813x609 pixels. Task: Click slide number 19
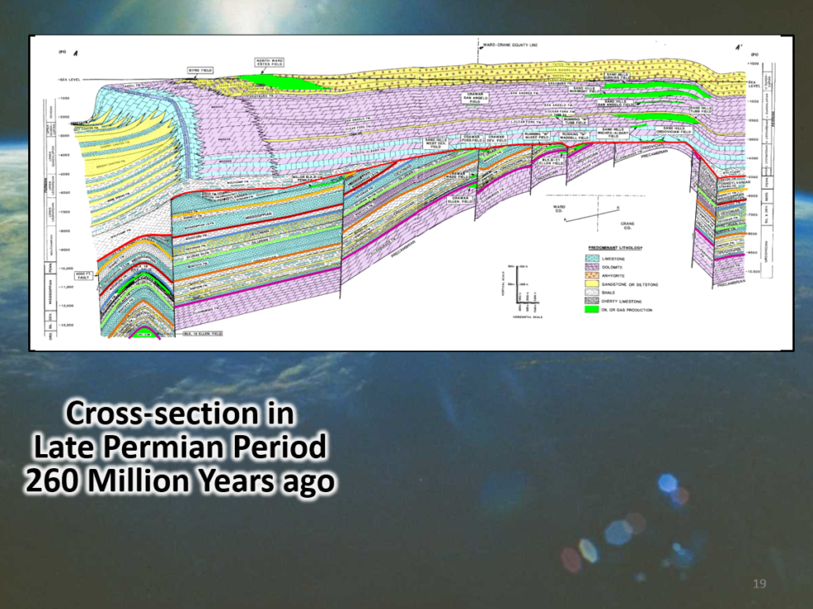point(759,585)
